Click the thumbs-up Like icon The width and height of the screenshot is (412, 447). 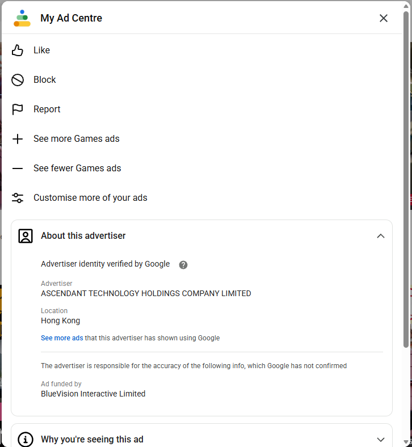(18, 50)
